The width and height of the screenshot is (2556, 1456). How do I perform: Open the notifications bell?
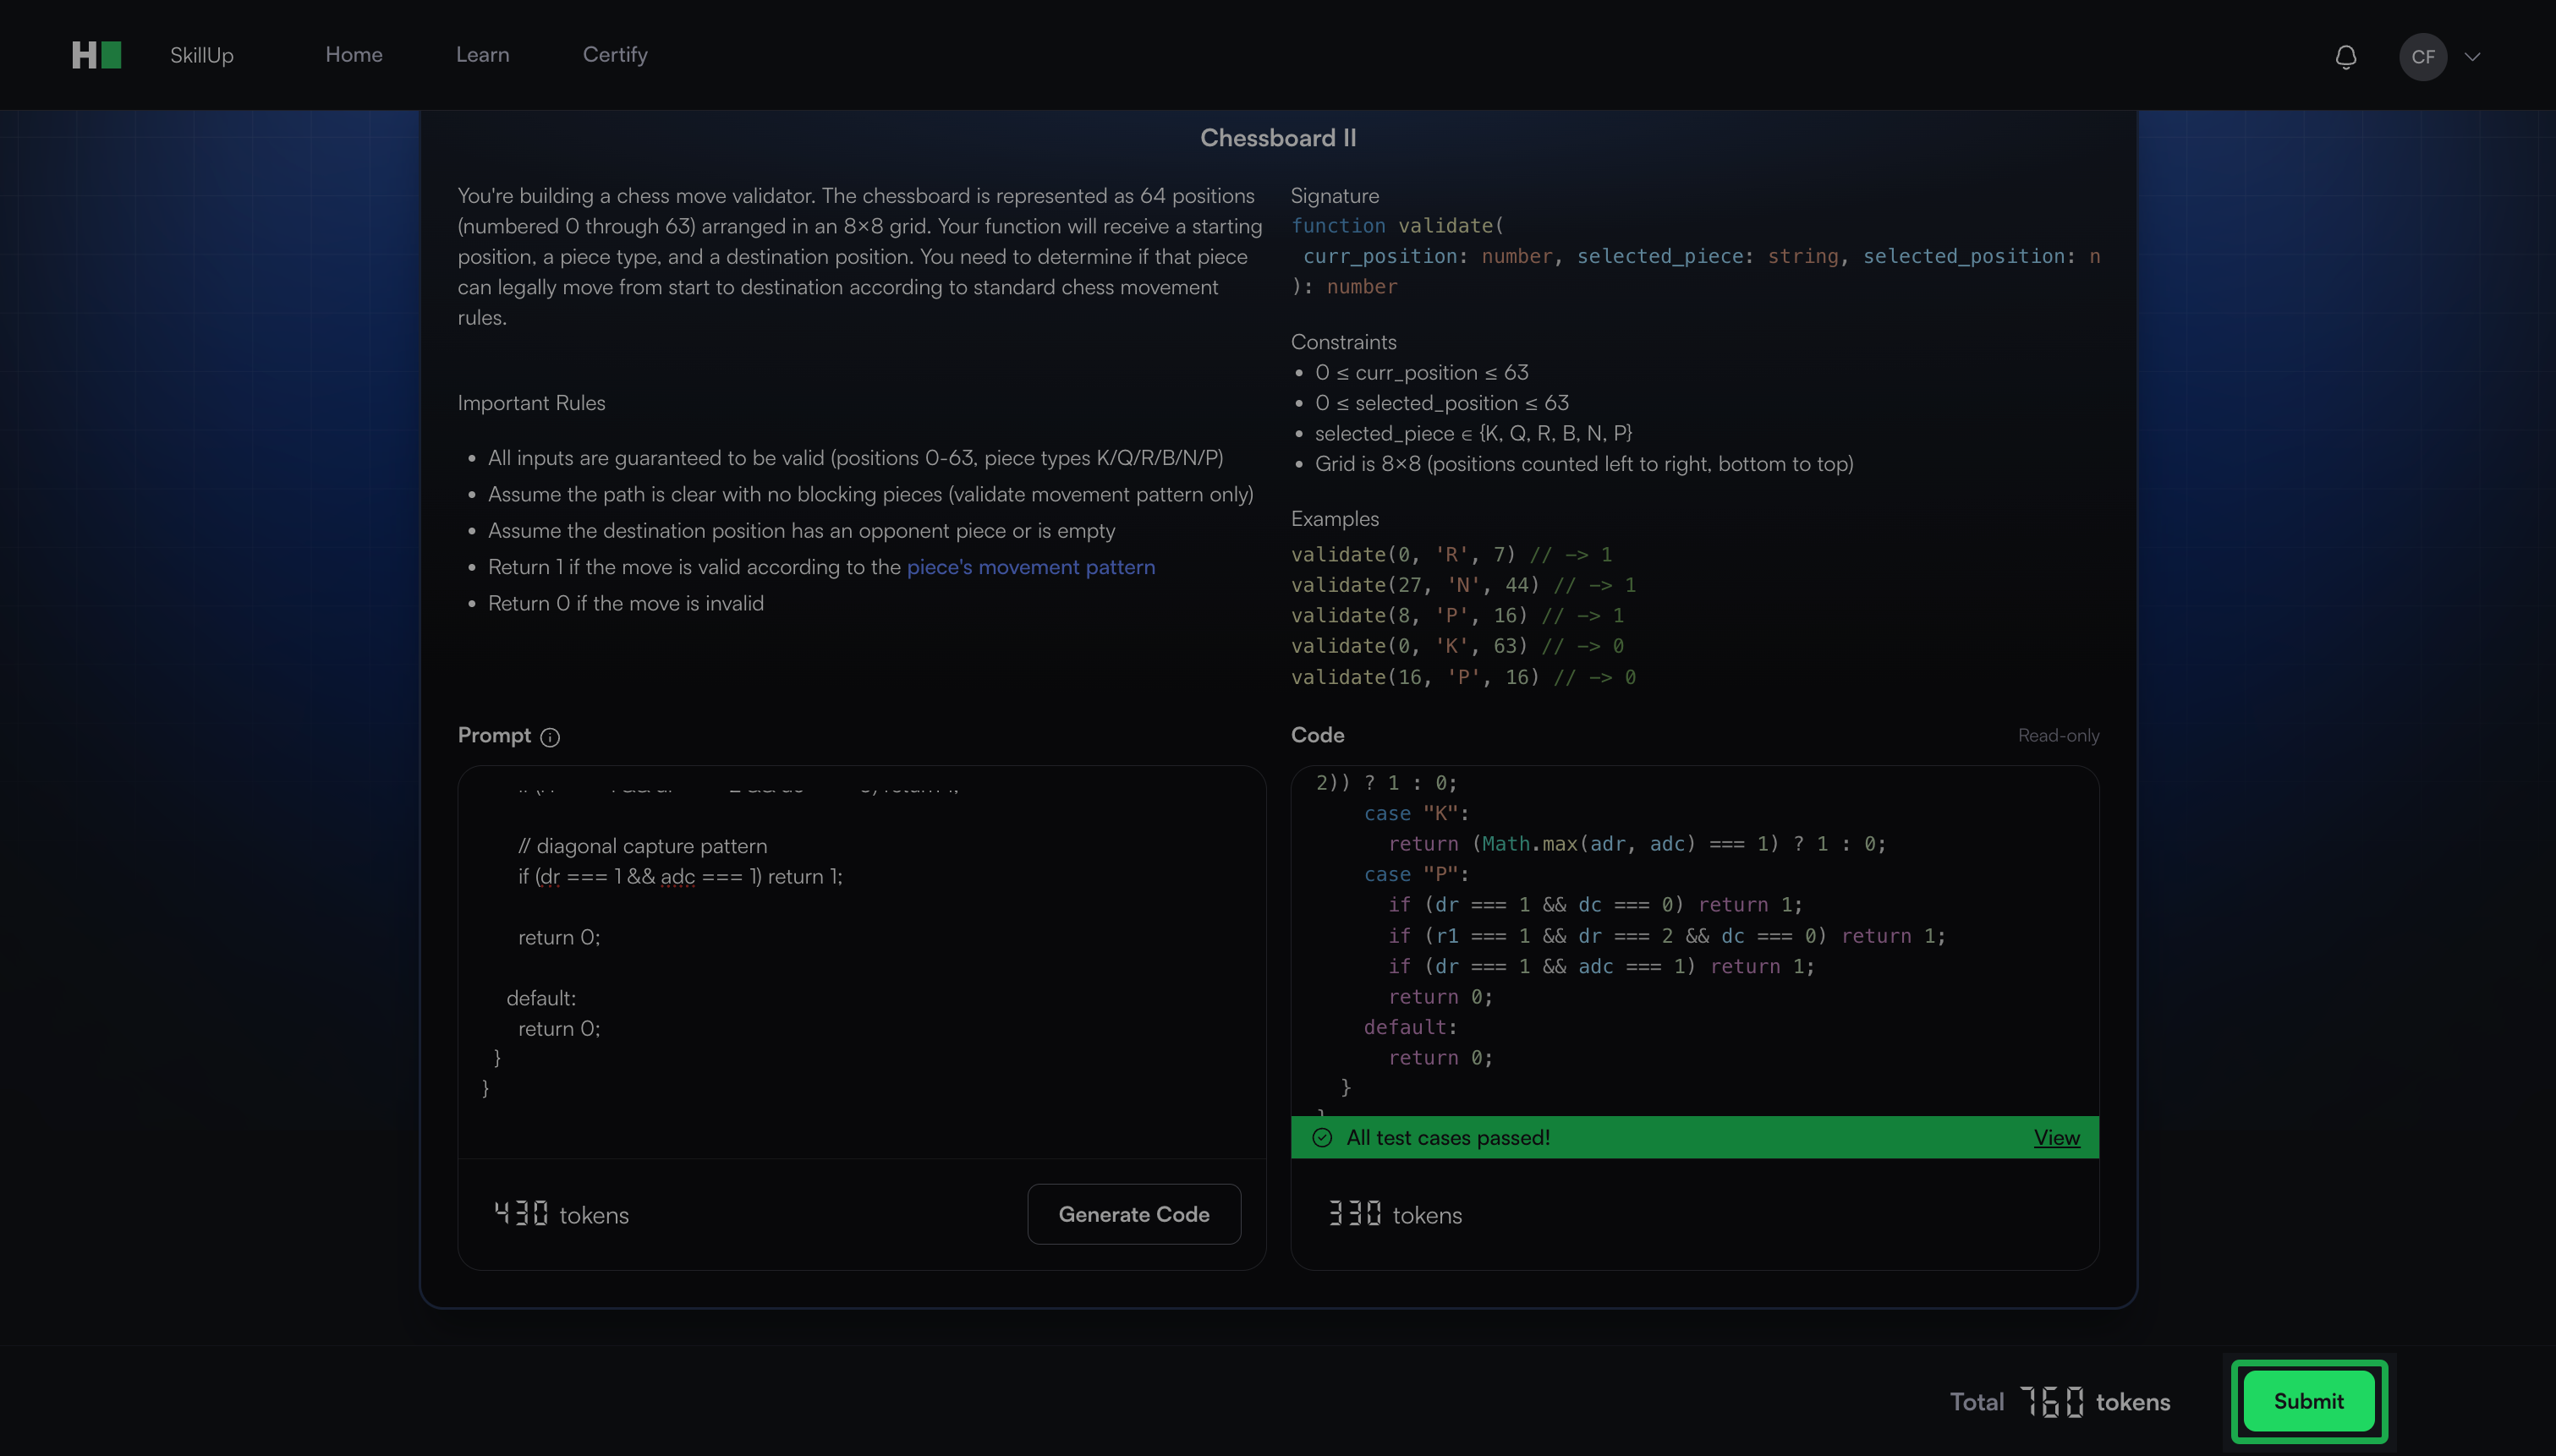[2345, 57]
